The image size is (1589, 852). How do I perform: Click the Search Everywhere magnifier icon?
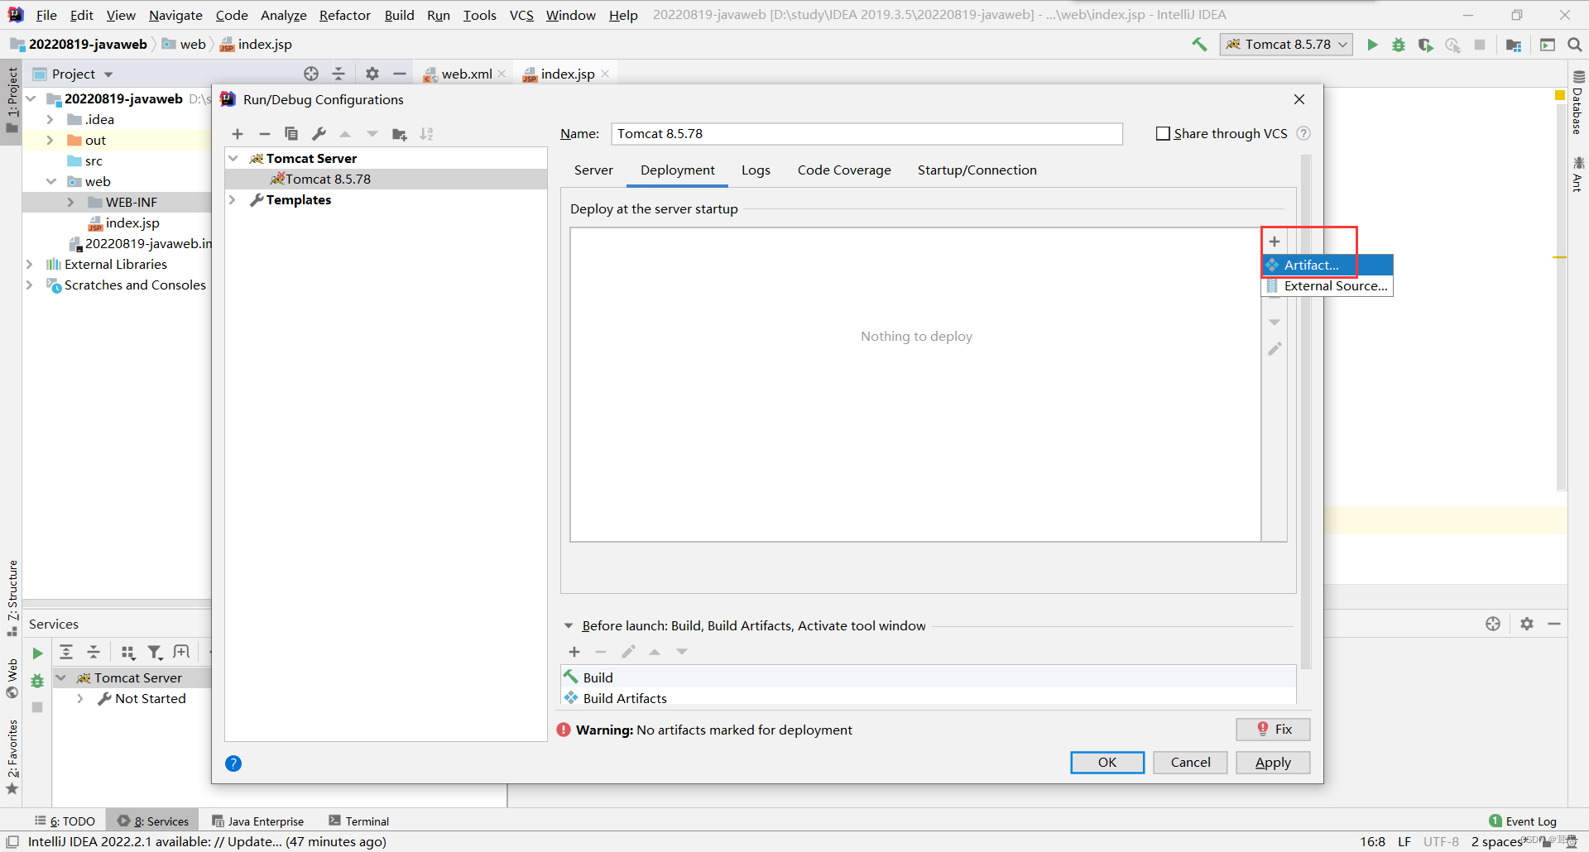pos(1574,45)
